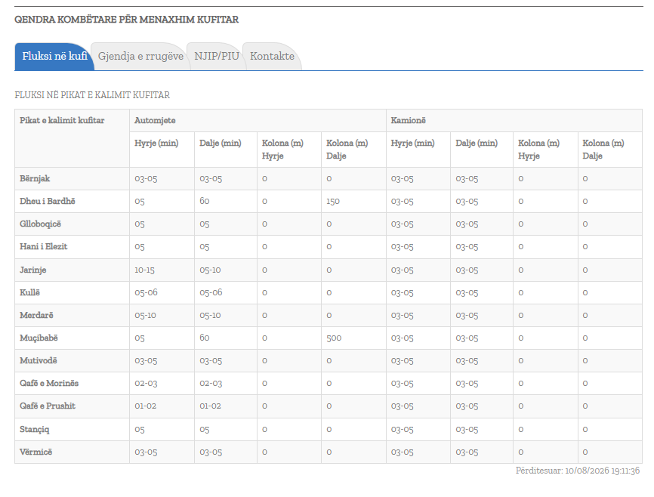The width and height of the screenshot is (654, 497).
Task: Select the Merdarë crossing name
Action: coord(36,315)
